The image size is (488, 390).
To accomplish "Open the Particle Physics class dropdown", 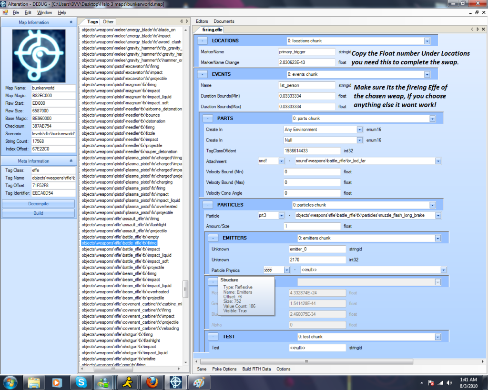I will coord(286,270).
